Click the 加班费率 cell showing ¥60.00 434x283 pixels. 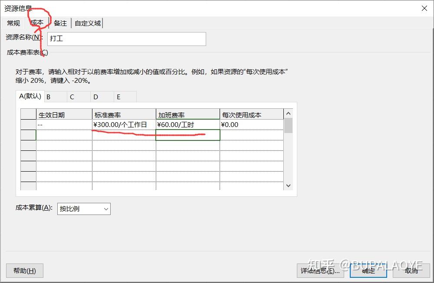click(x=187, y=124)
